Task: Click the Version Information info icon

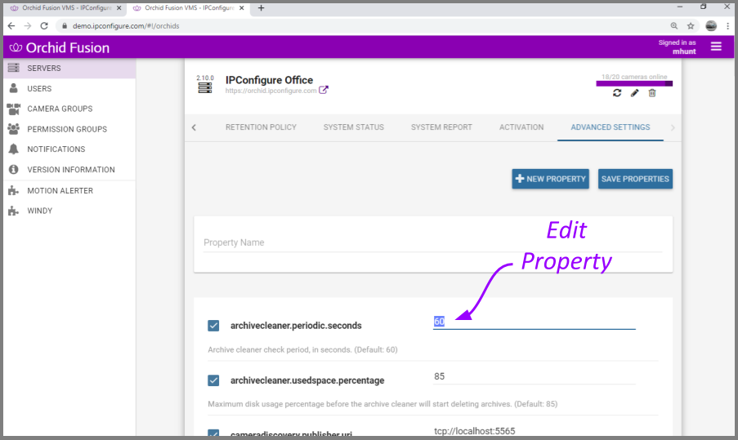Action: (x=14, y=169)
